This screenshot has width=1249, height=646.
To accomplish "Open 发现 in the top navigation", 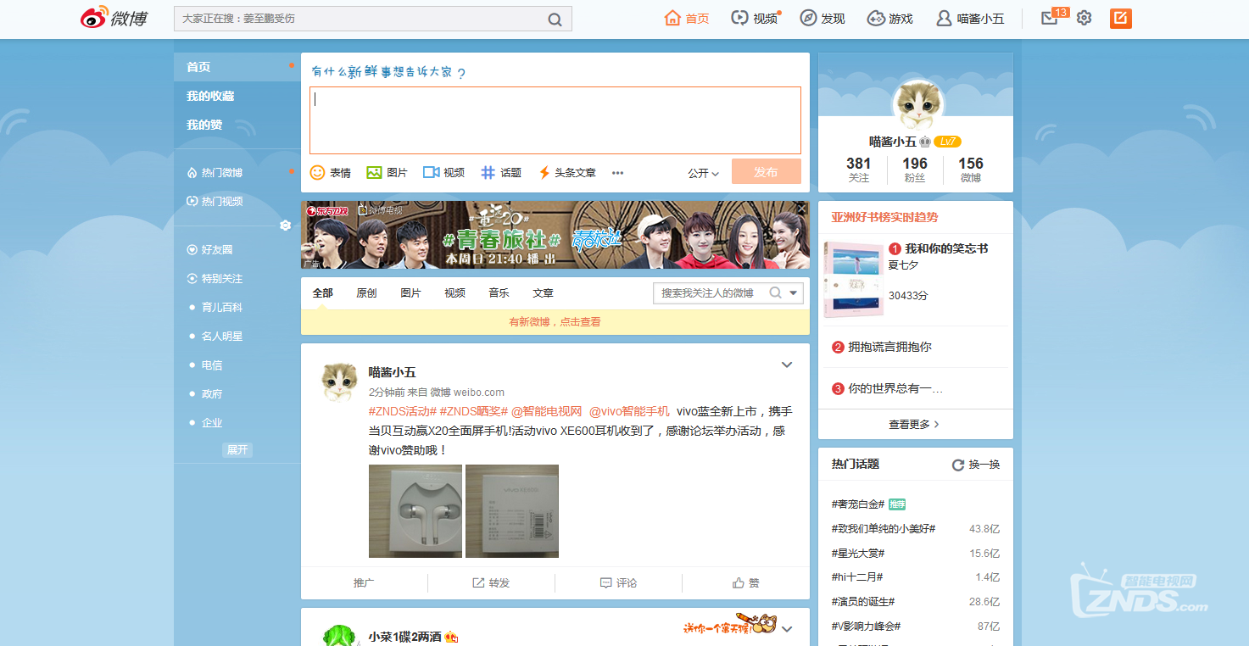I will 822,18.
